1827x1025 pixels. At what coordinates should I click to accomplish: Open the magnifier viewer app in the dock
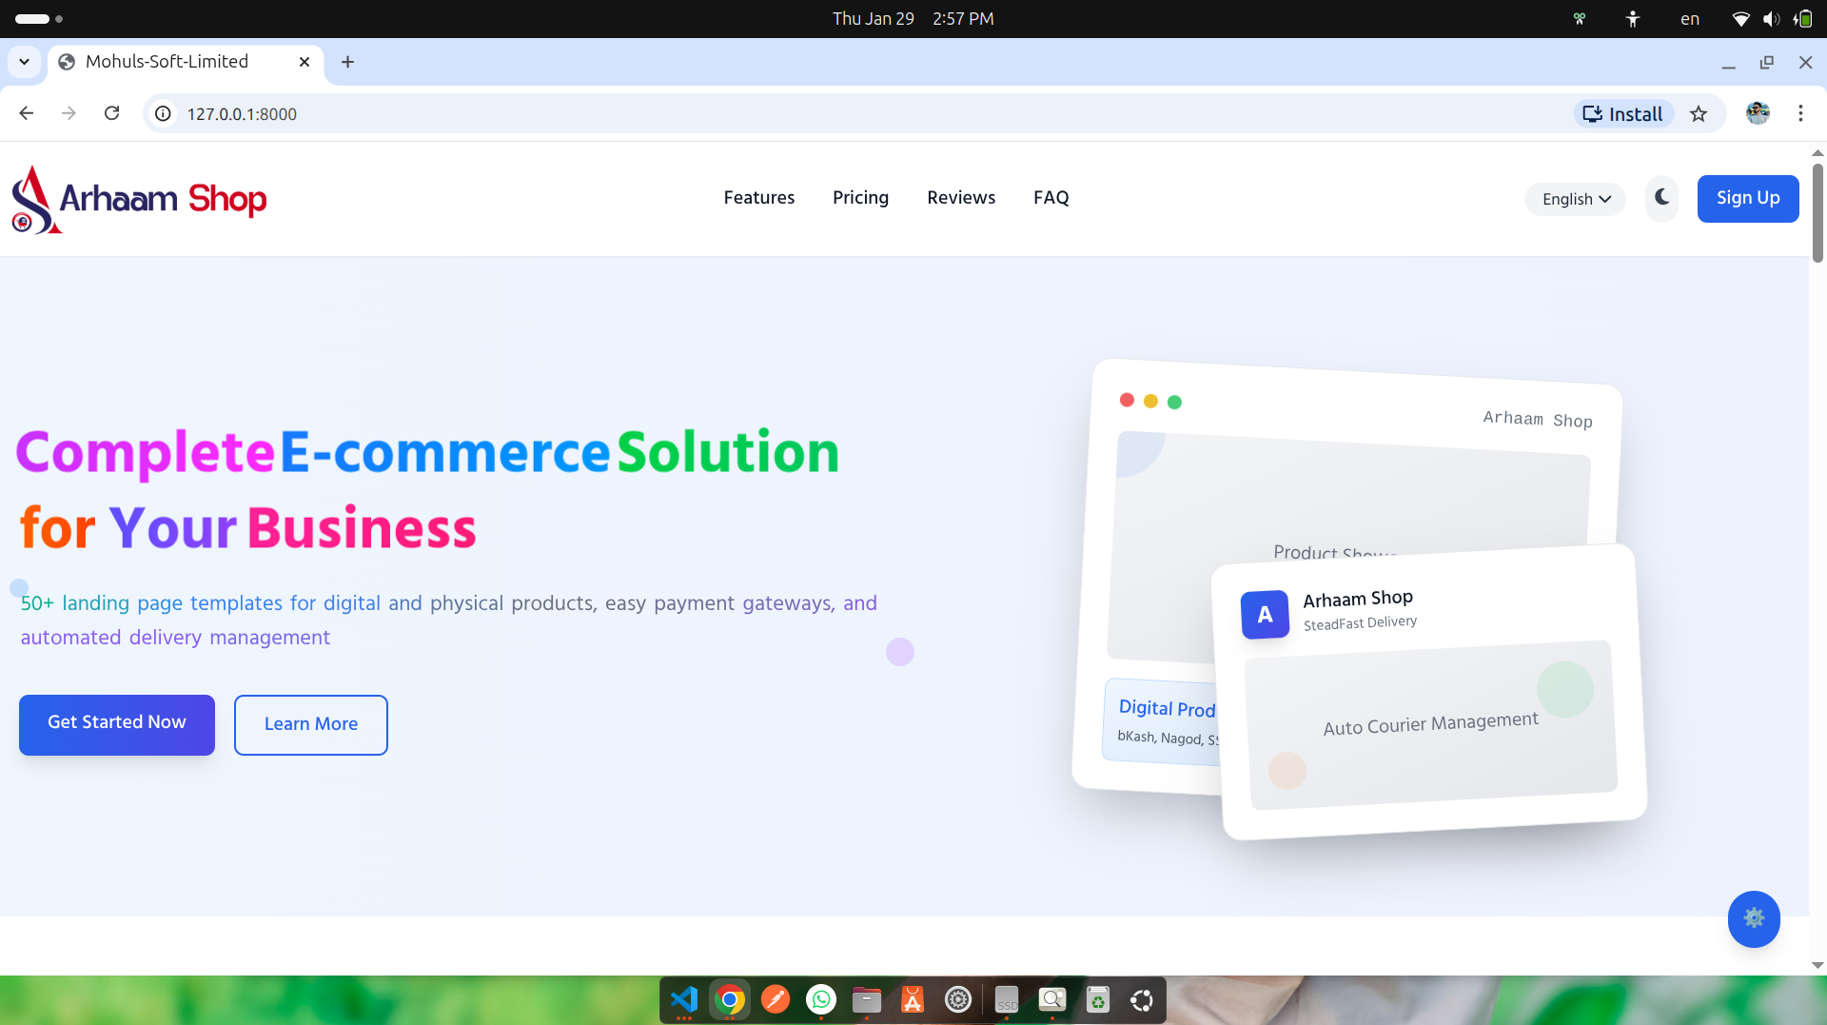(1052, 1000)
